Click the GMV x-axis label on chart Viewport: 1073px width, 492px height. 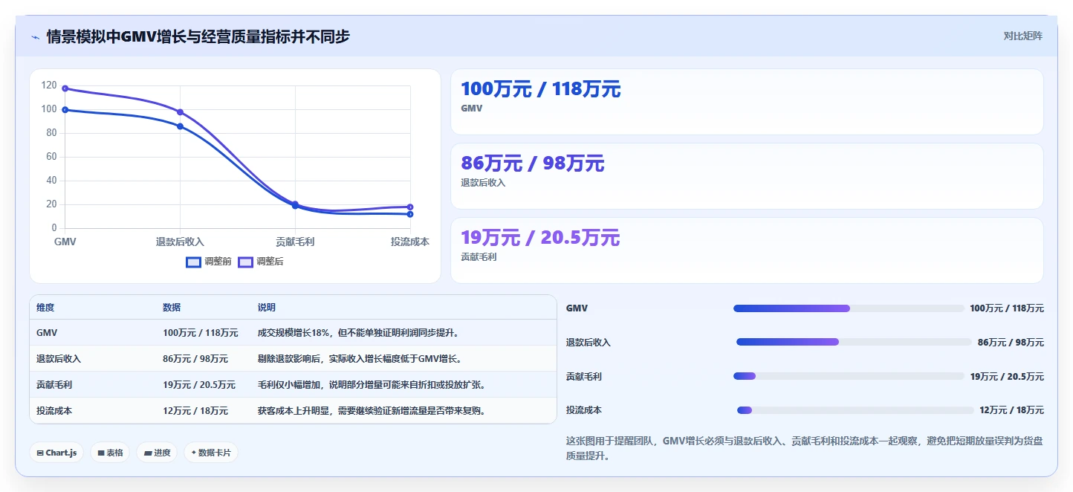pyautogui.click(x=65, y=242)
